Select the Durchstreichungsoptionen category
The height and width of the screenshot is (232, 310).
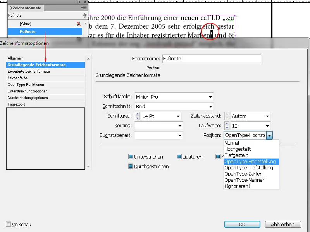tap(45, 98)
